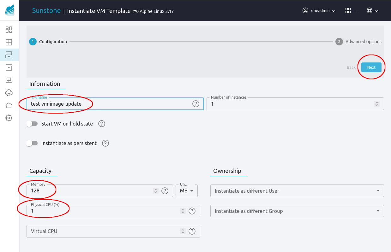
Task: Click the Back button
Action: (x=351, y=67)
